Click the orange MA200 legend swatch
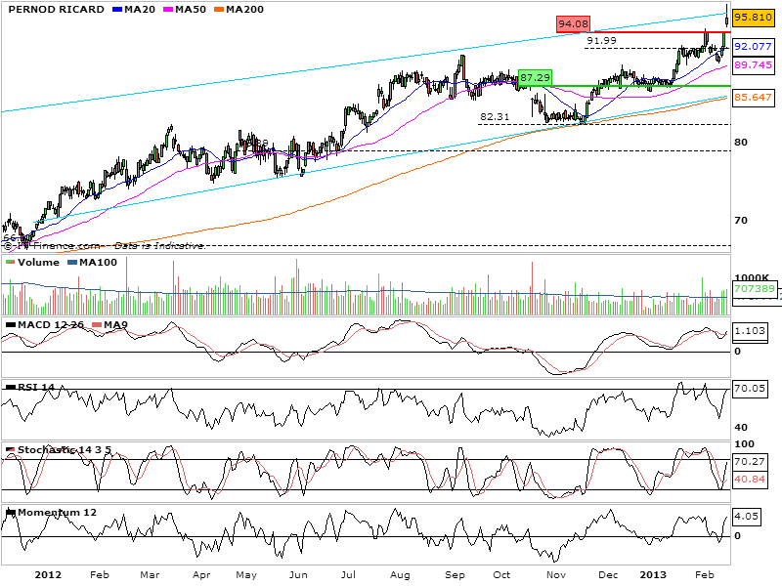This screenshot has height=586, width=782. pyautogui.click(x=220, y=10)
